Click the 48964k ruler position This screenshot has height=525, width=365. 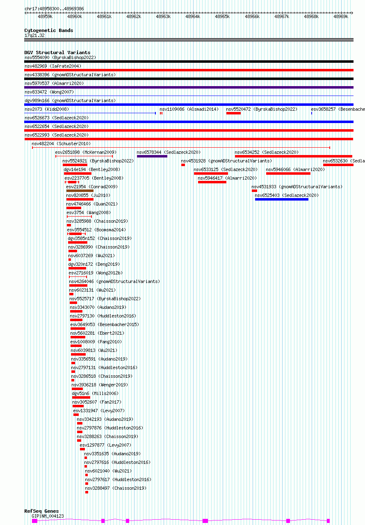point(192,16)
